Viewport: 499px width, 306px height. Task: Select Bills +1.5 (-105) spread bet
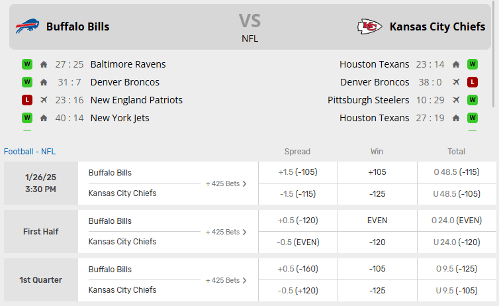click(x=298, y=172)
